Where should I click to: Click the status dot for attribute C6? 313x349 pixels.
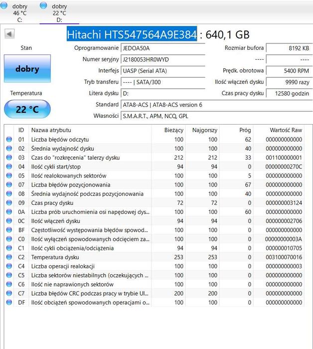pyautogui.click(x=9, y=284)
